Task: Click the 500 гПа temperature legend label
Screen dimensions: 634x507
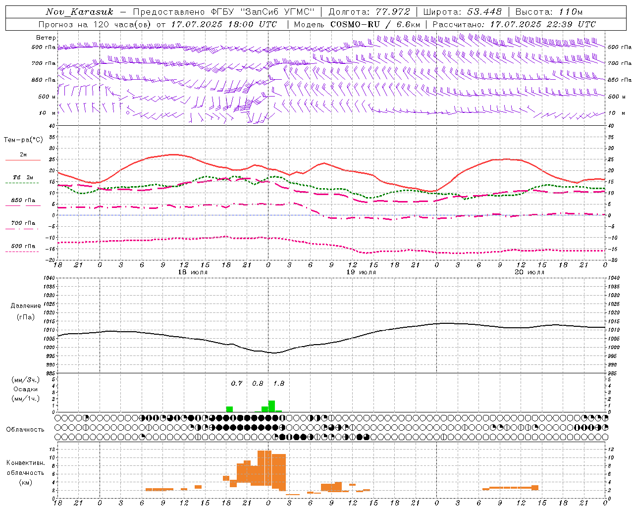Action: pos(23,246)
